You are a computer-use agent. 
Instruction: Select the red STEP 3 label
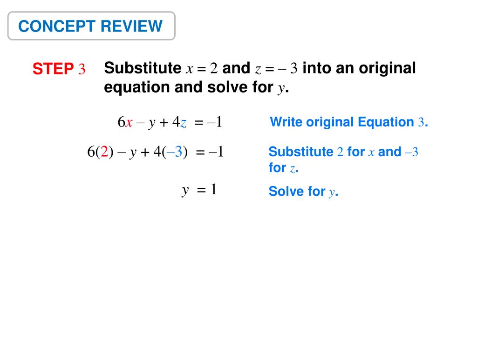(59, 69)
